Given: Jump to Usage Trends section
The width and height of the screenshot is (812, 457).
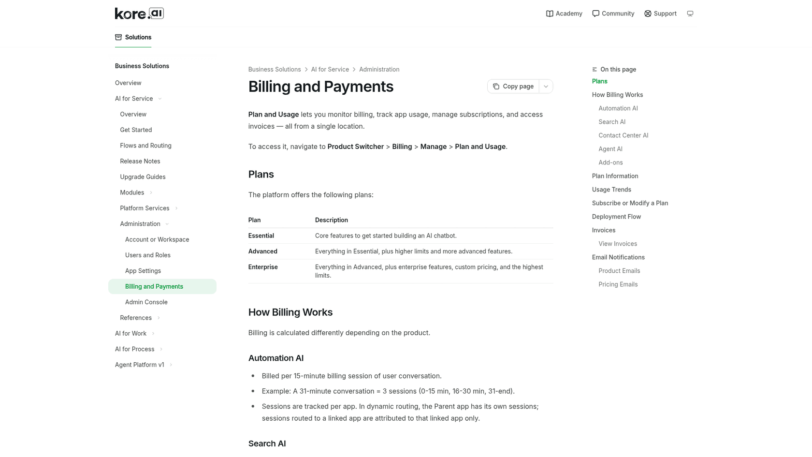Looking at the screenshot, I should point(611,190).
